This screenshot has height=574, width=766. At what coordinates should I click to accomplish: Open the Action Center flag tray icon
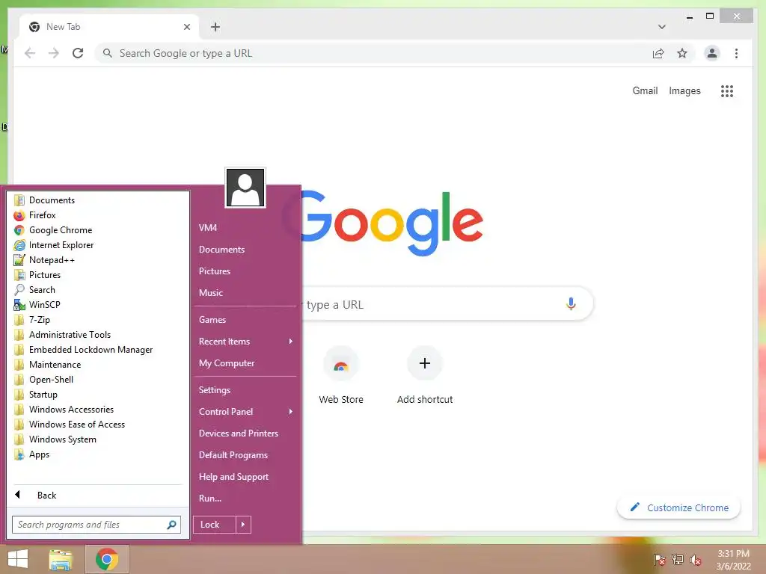[660, 560]
